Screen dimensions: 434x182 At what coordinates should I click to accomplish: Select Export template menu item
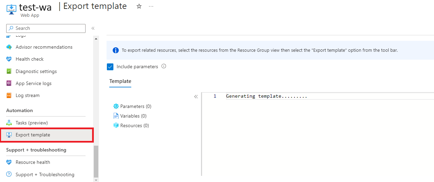47,135
